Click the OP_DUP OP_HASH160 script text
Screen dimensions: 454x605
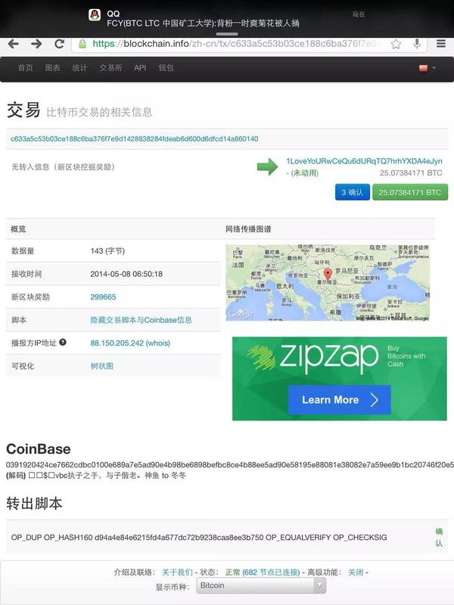pos(199,537)
